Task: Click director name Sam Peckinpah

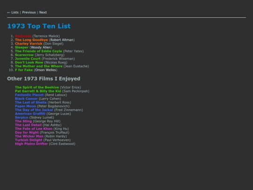Action: pos(76,91)
